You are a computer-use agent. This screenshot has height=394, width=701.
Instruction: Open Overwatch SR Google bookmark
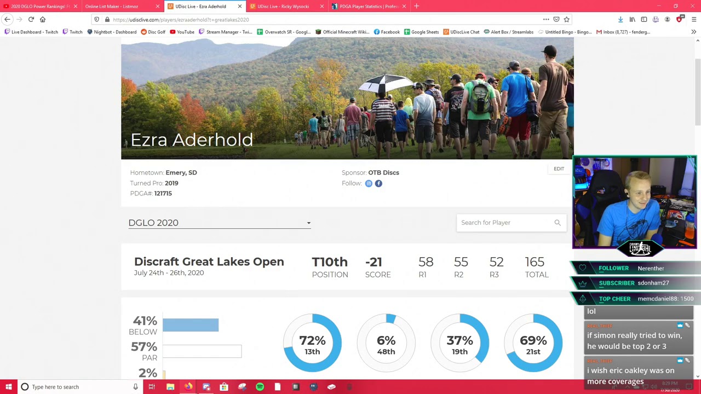[x=284, y=32]
